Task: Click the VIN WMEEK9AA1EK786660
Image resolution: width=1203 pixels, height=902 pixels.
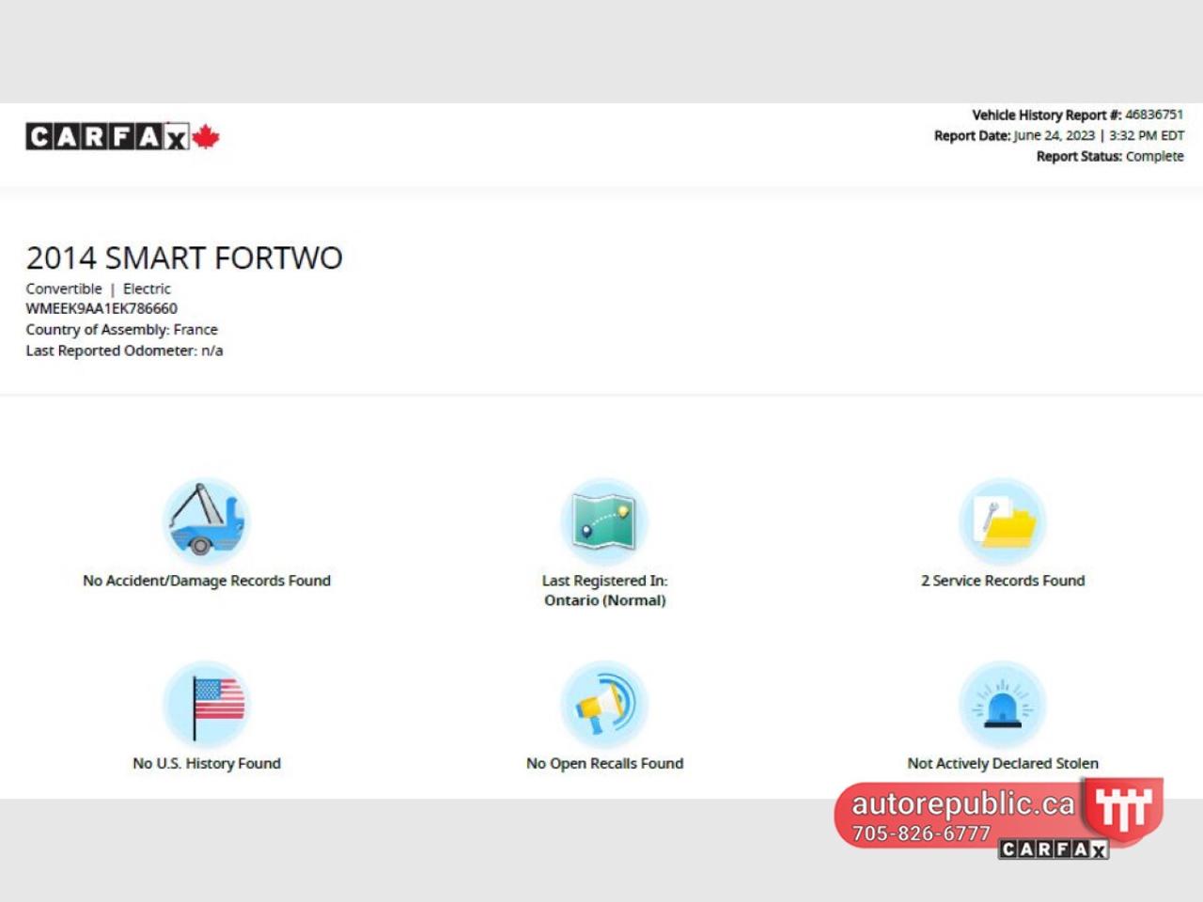Action: 102,308
